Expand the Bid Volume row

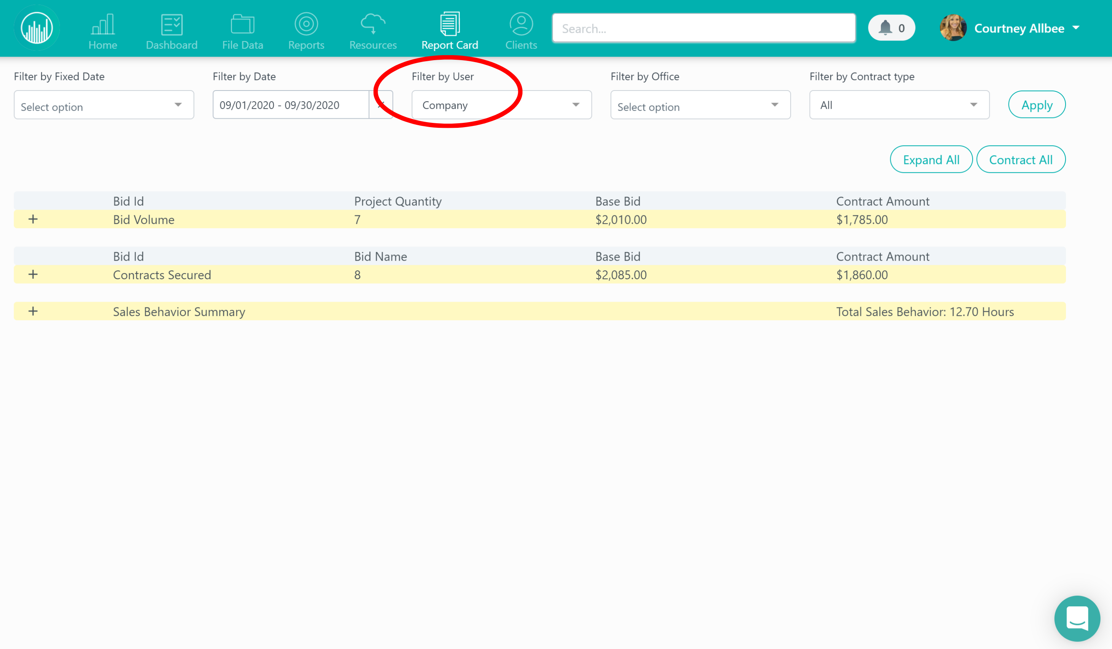tap(33, 219)
